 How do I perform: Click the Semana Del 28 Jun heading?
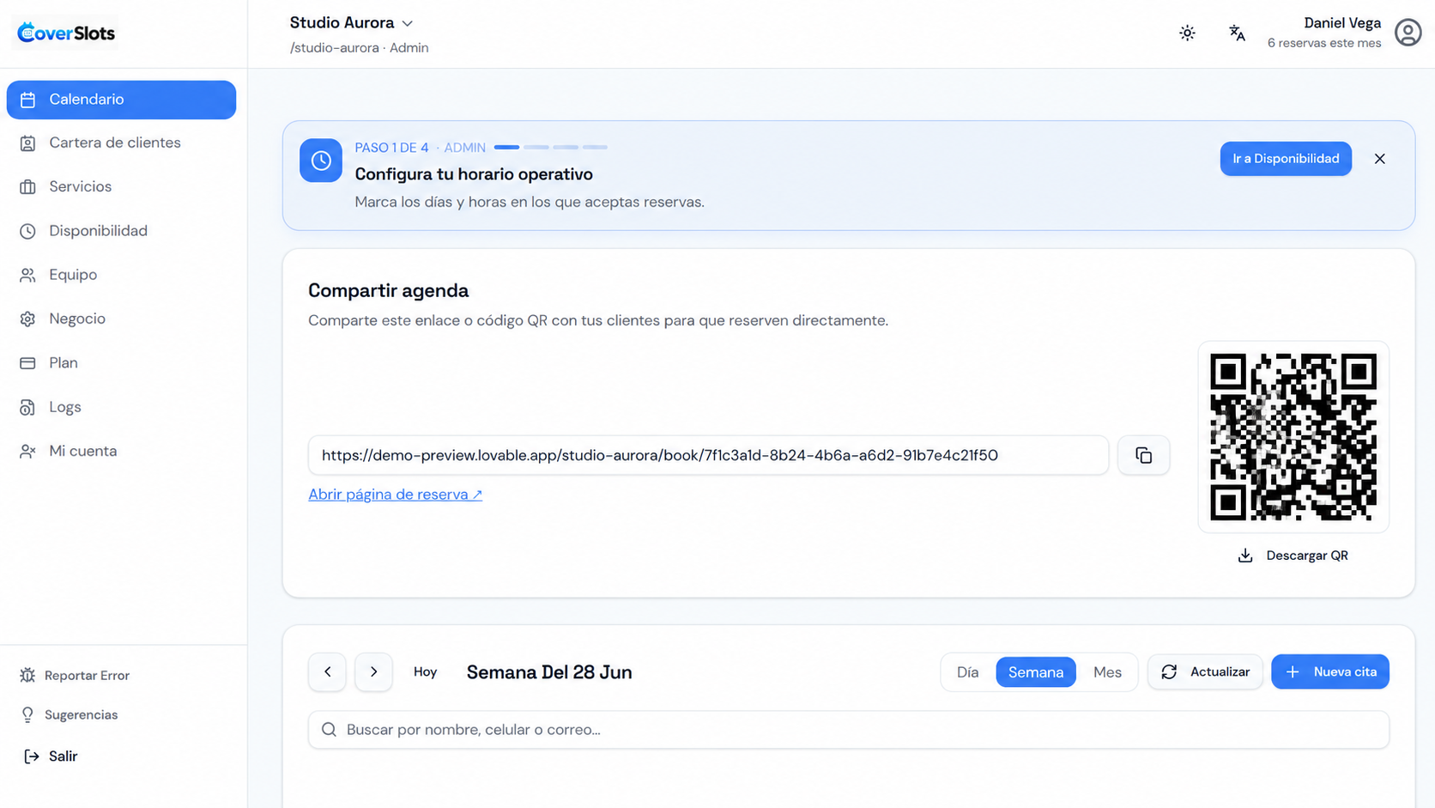tap(549, 672)
